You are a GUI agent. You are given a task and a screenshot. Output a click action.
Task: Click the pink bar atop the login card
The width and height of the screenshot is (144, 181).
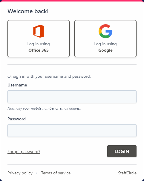[72, 1]
